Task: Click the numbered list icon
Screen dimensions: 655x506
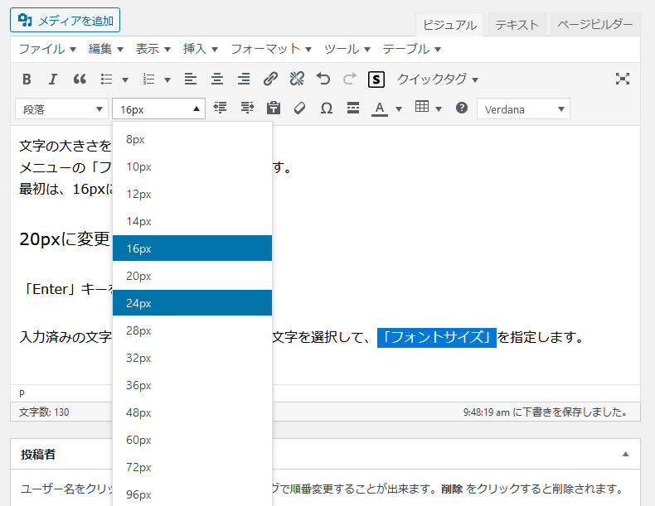Action: coord(148,79)
